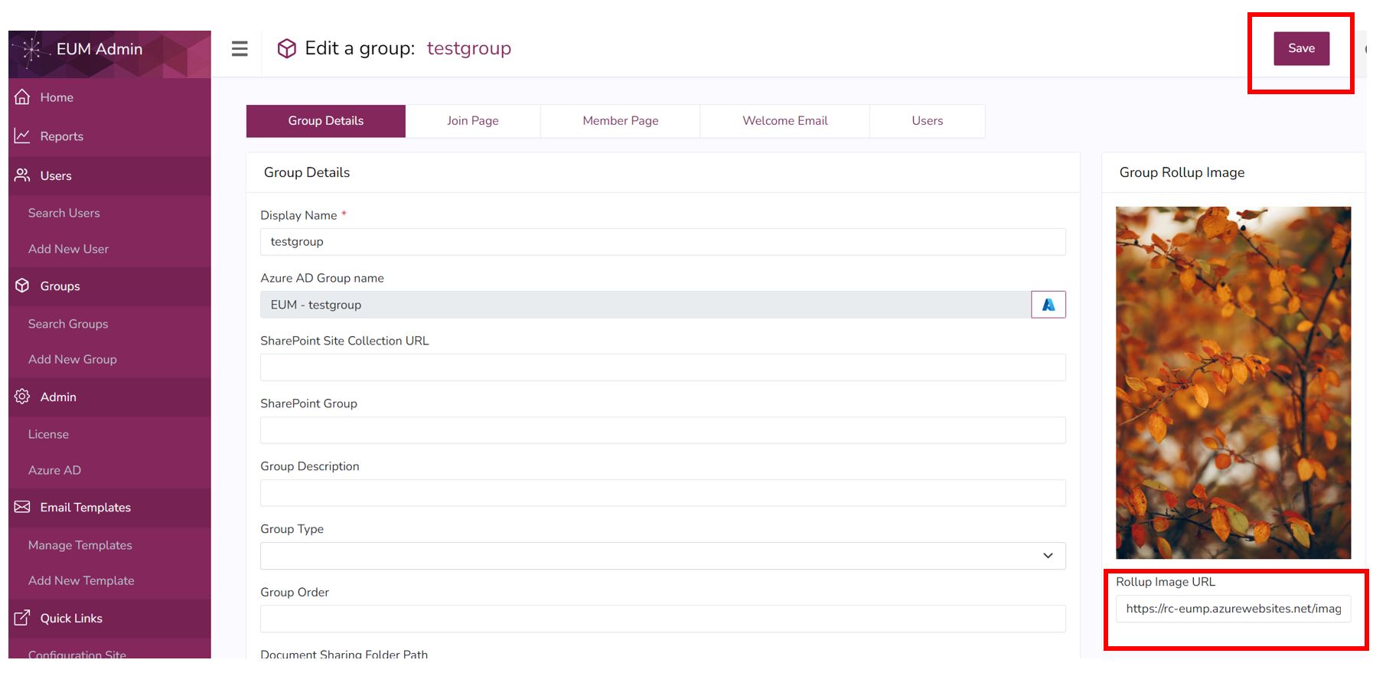Click the Users people icon in sidebar

[x=22, y=175]
